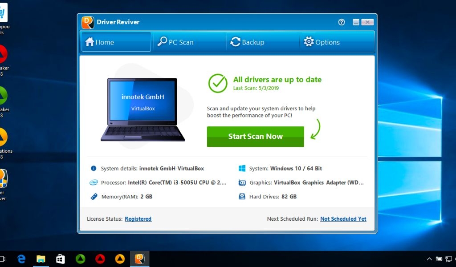Click the Intel badge next to Processor info
The height and width of the screenshot is (267, 456).
click(94, 182)
